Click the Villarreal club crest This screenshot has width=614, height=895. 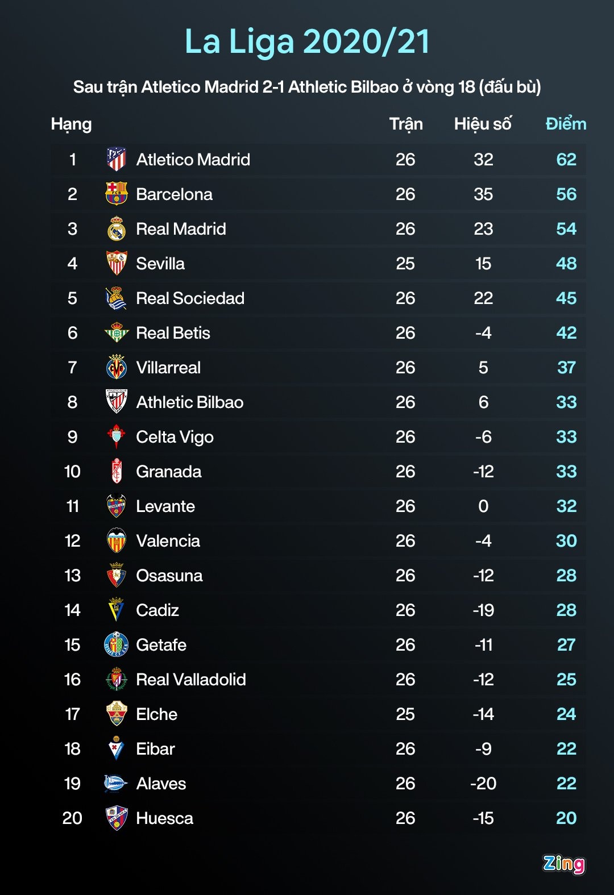117,368
